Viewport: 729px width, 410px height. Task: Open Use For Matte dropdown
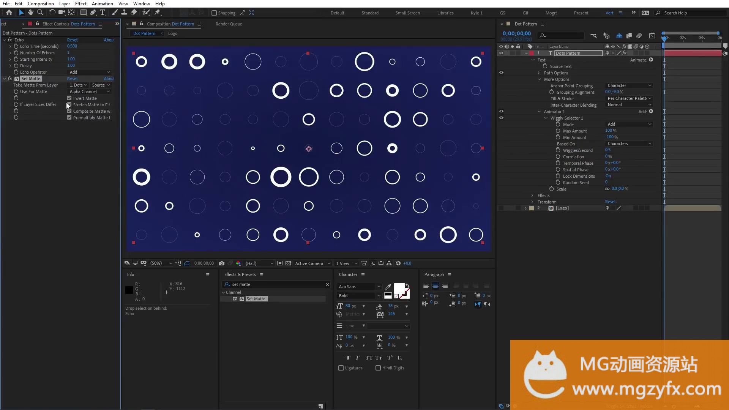tap(90, 91)
